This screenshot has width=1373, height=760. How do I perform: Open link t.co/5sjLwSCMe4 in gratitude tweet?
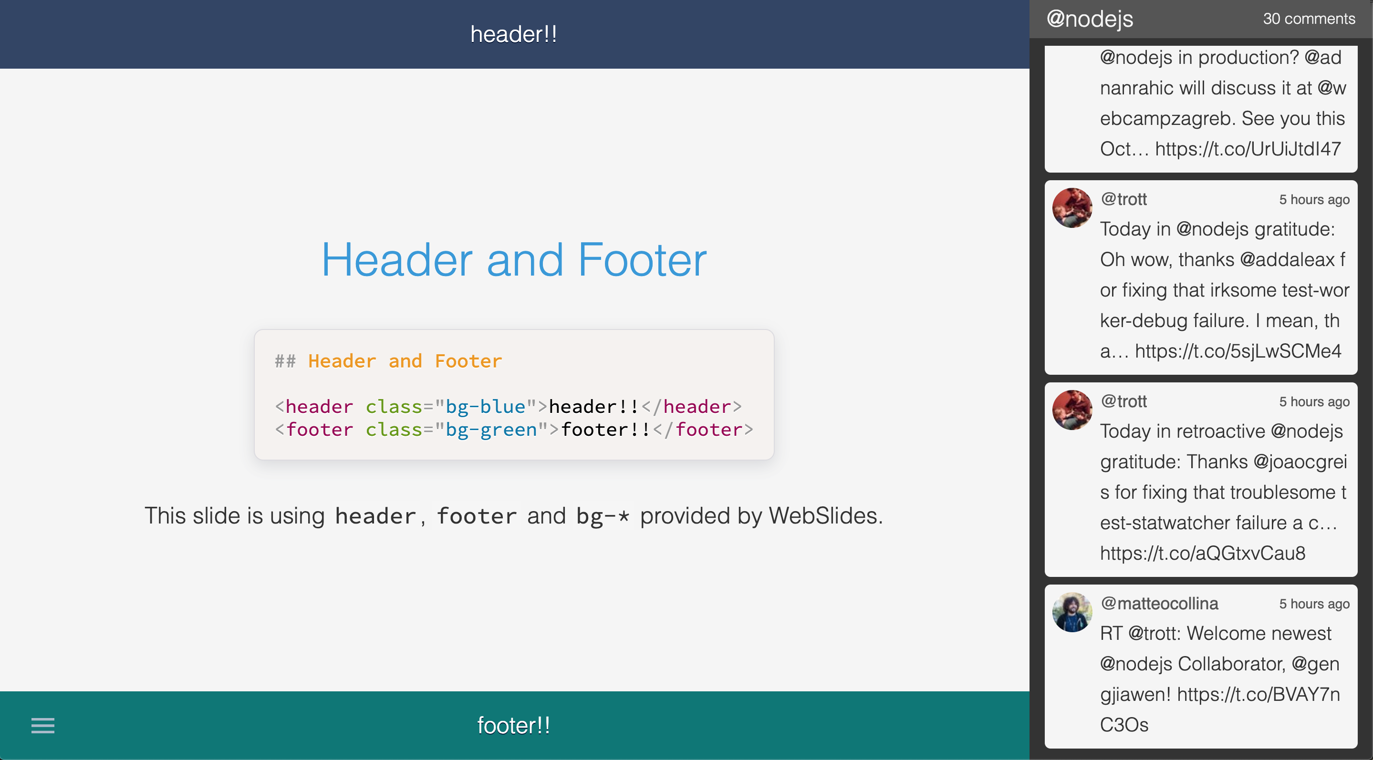click(x=1238, y=351)
